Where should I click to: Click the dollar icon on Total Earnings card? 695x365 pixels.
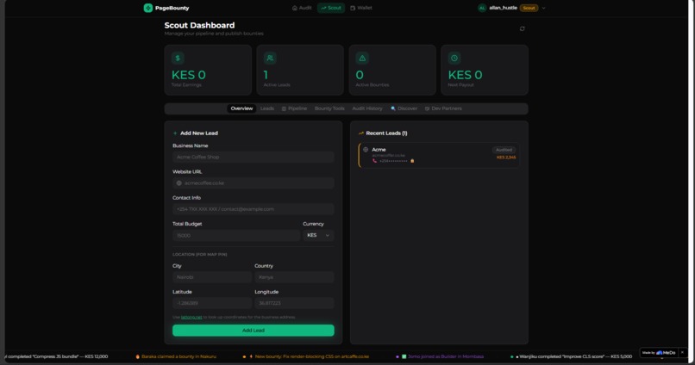tap(178, 58)
